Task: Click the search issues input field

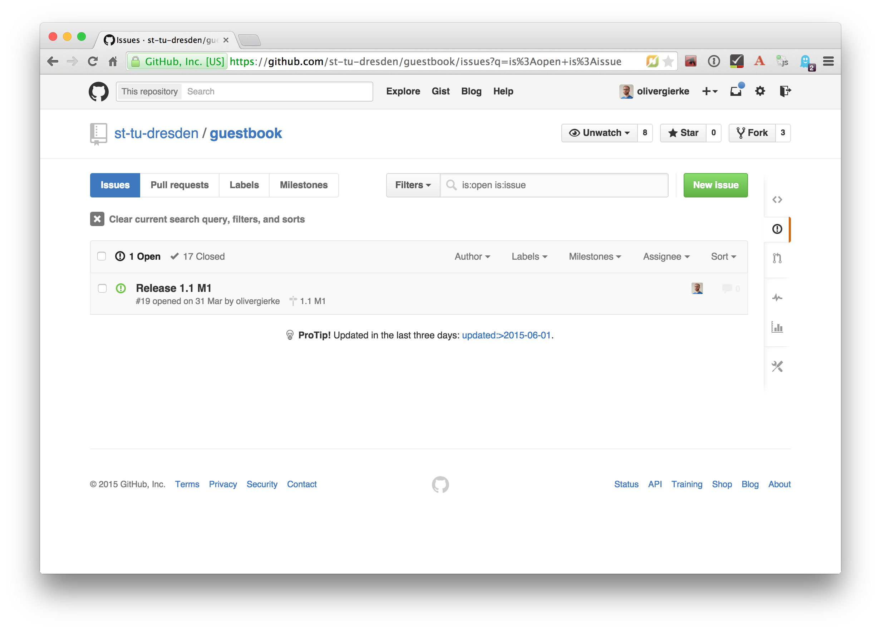Action: (554, 185)
